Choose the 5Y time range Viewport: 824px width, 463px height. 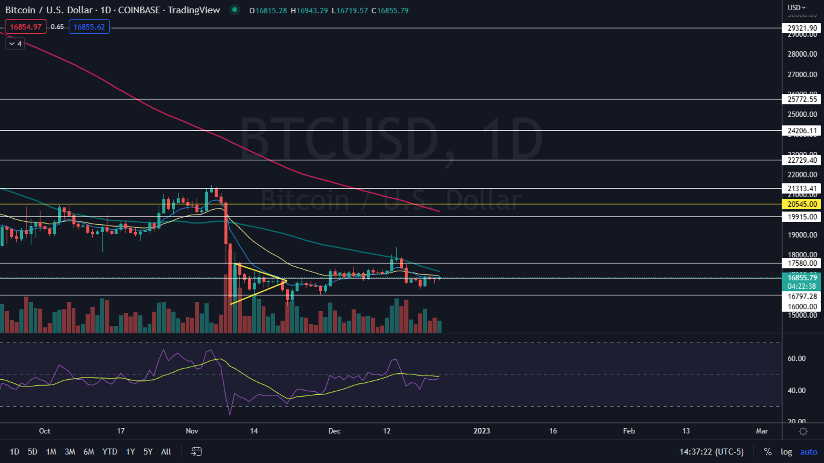pos(148,452)
